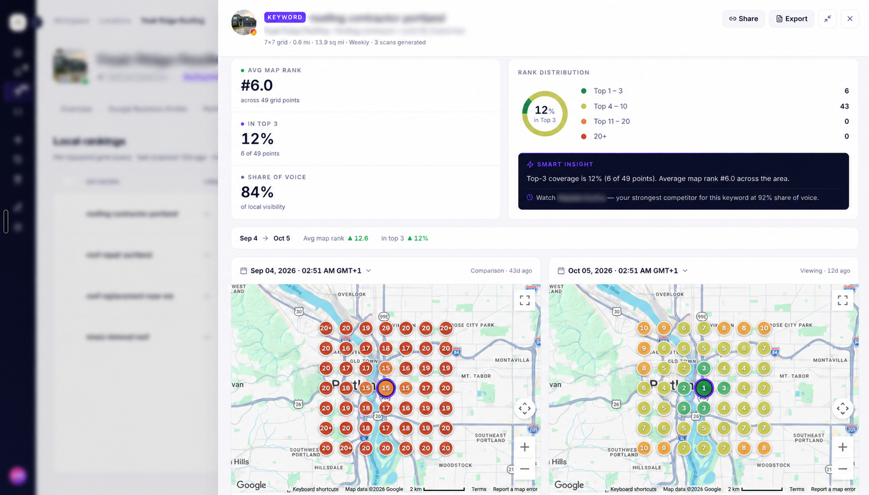Image resolution: width=869 pixels, height=495 pixels.
Task: Click the 12% in Top 3 donut chart
Action: pos(545,114)
